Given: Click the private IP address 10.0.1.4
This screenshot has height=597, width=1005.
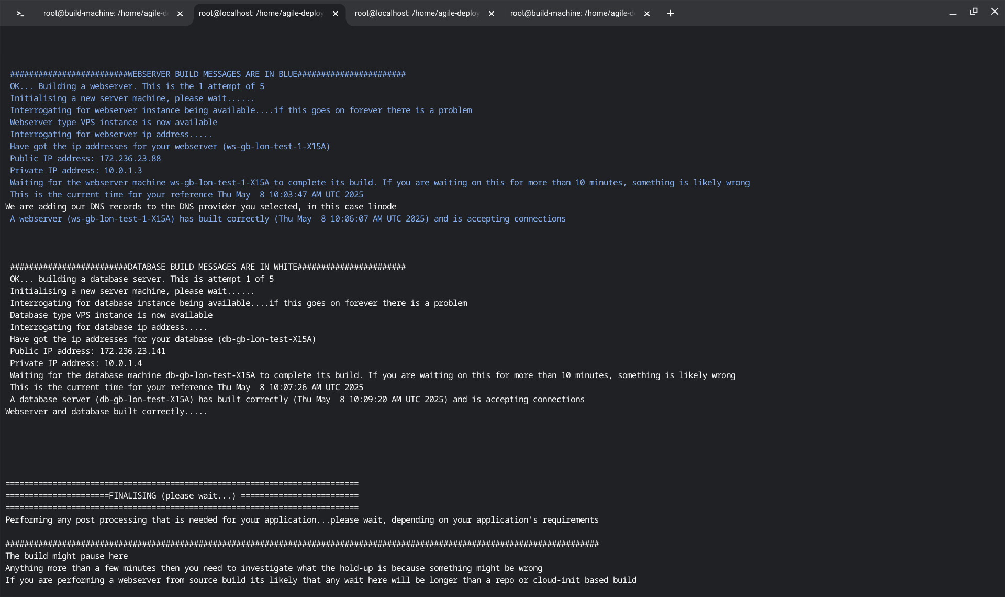Looking at the screenshot, I should coord(123,363).
